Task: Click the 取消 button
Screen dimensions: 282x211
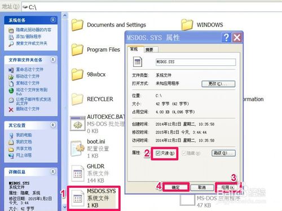Action: pos(202,187)
